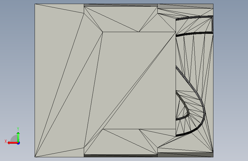Click the green Y axis arrow of the triad
Image resolution: width=248 pixels, height=161 pixels.
[x=18, y=137]
